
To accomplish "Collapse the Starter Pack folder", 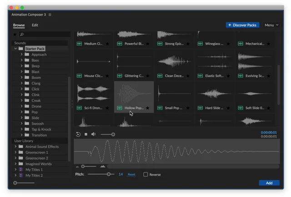I will (15, 49).
